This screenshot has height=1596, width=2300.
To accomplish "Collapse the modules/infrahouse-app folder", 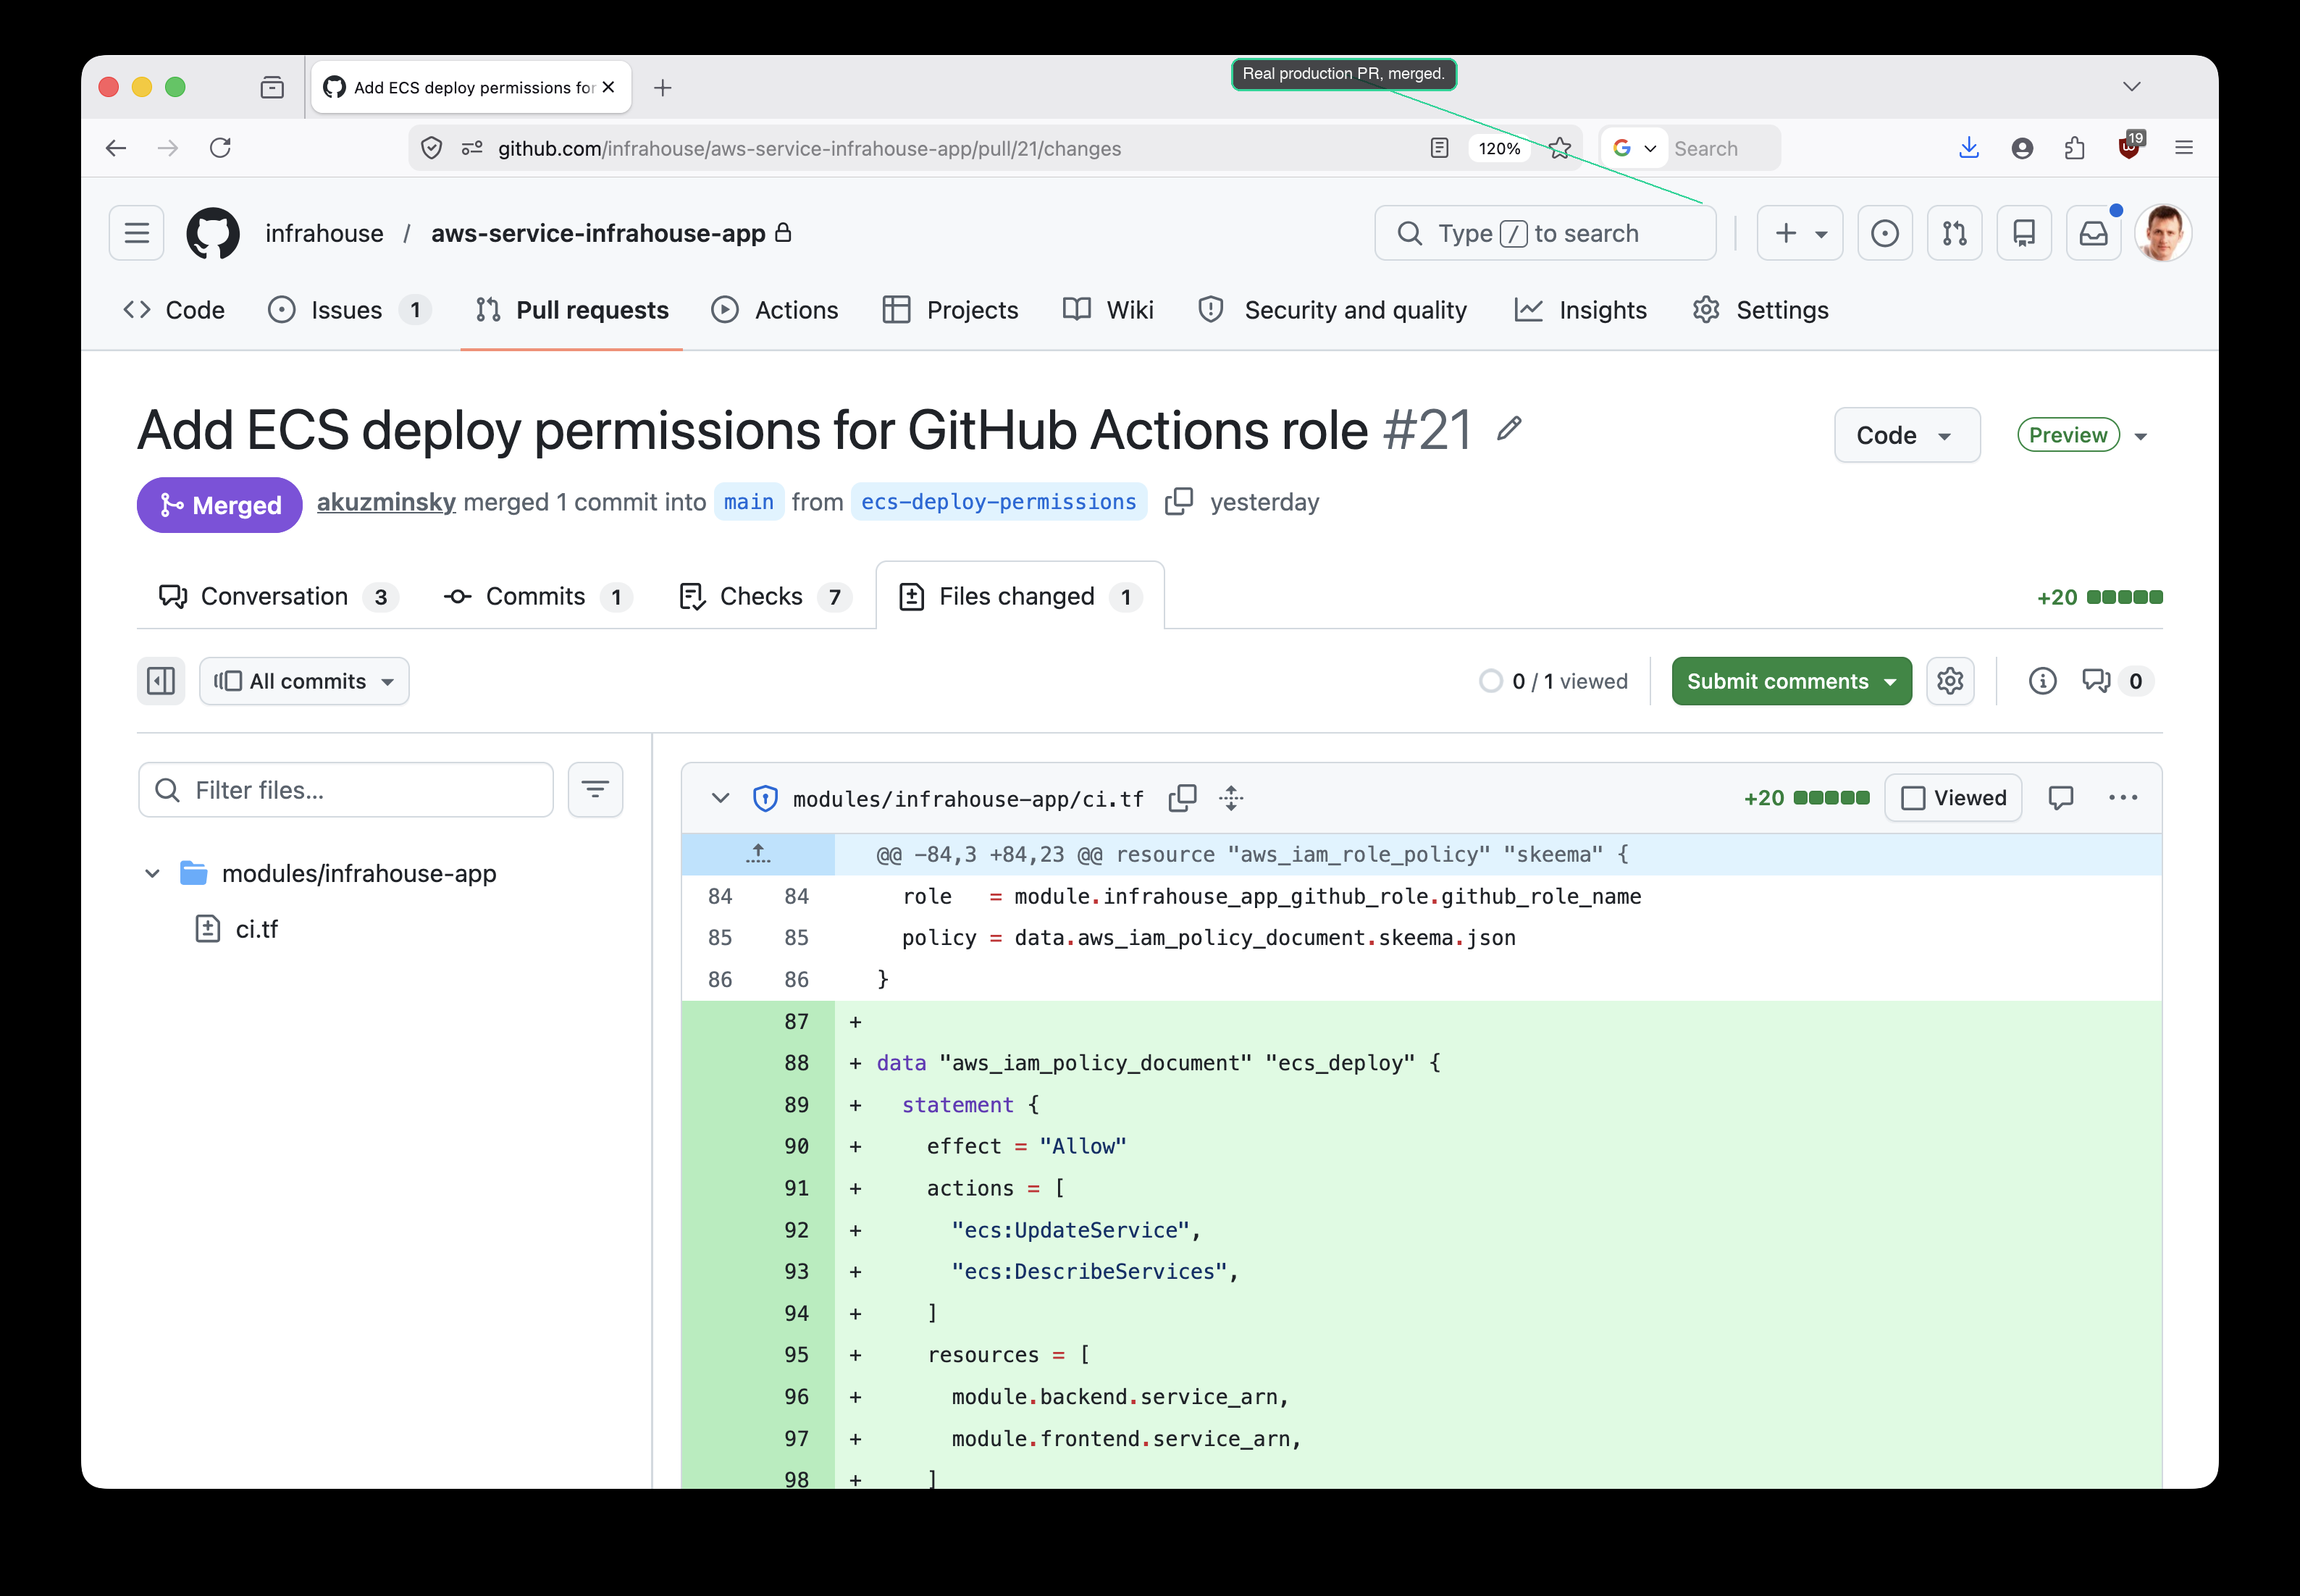I will (152, 873).
